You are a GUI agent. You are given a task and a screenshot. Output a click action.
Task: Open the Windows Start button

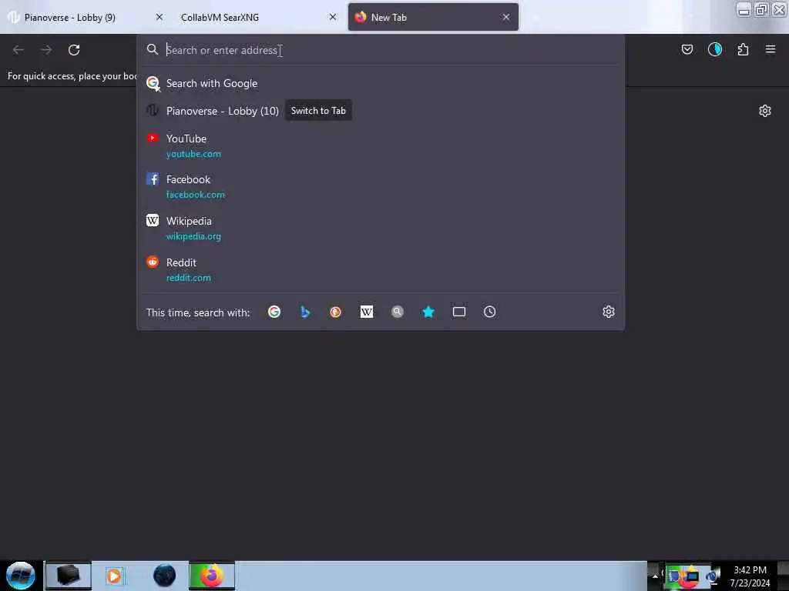20,576
